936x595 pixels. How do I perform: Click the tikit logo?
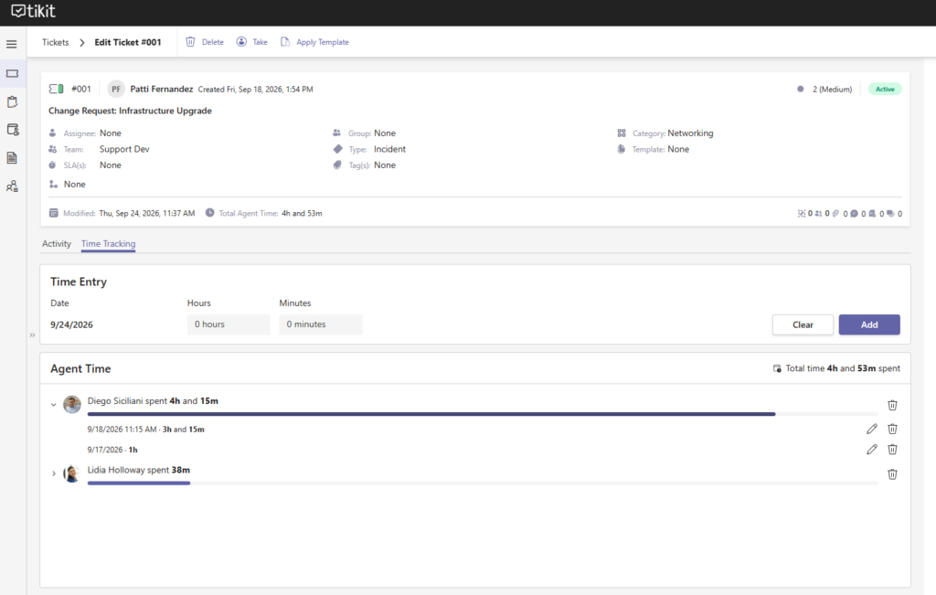coord(34,11)
